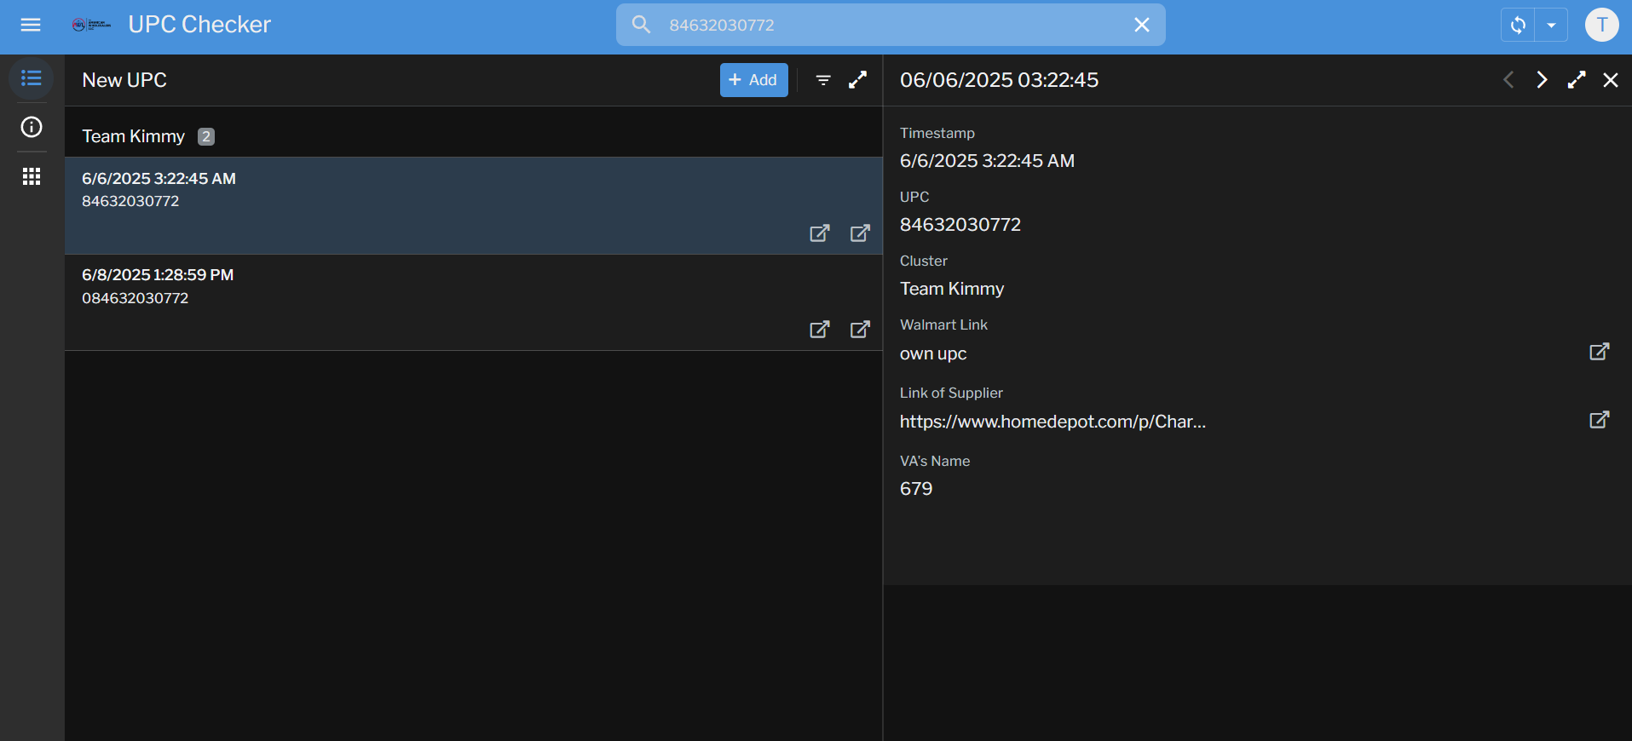This screenshot has width=1632, height=741.
Task: Close the record detail panel
Action: coord(1610,80)
